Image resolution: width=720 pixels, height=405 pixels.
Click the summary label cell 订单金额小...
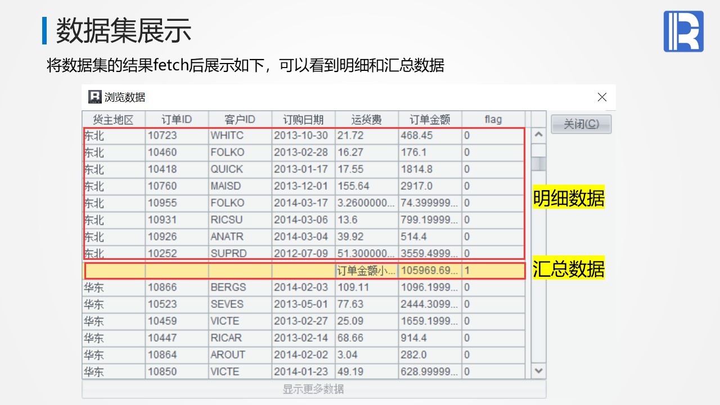pyautogui.click(x=367, y=271)
